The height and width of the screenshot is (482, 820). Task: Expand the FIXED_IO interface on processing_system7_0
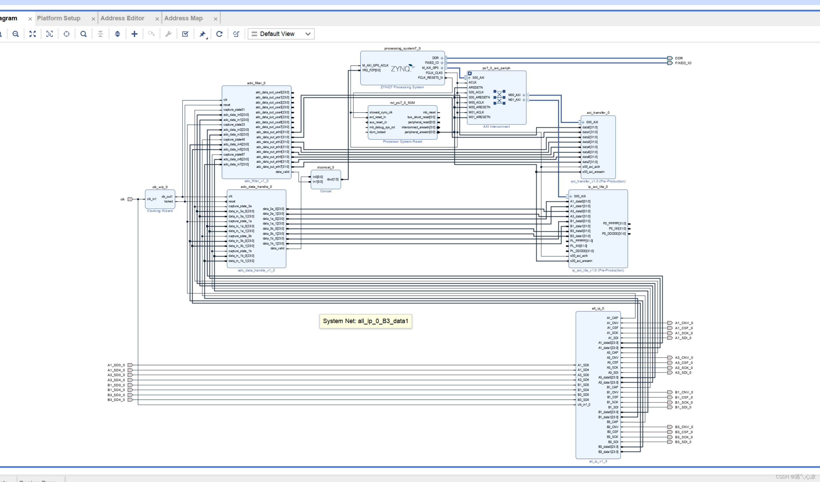442,63
